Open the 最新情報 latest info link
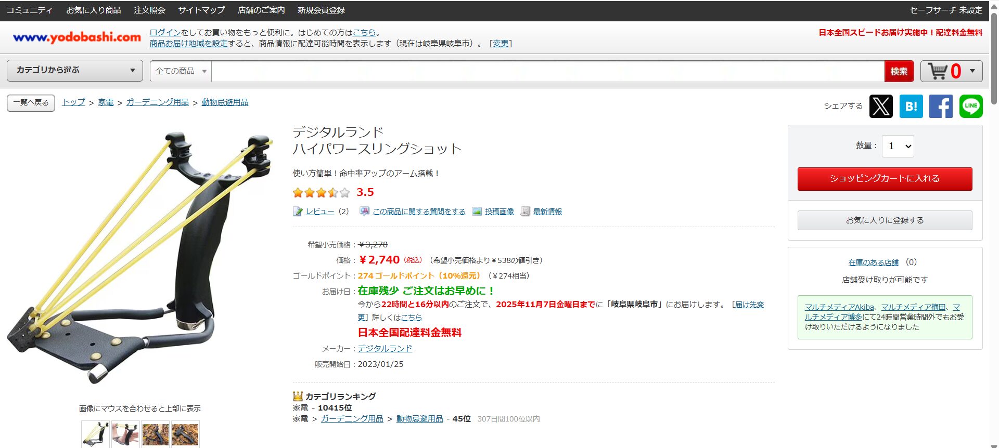Image resolution: width=999 pixels, height=448 pixels. click(x=547, y=212)
